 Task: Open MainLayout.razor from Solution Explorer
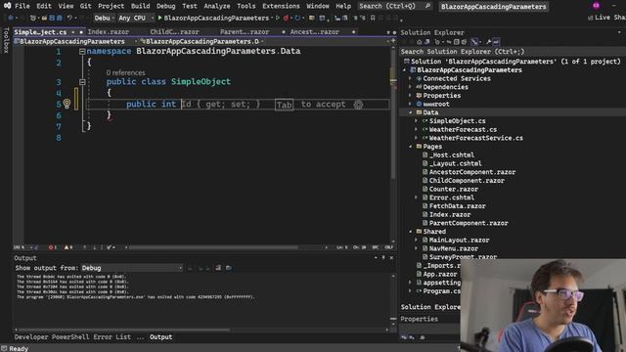pos(459,241)
